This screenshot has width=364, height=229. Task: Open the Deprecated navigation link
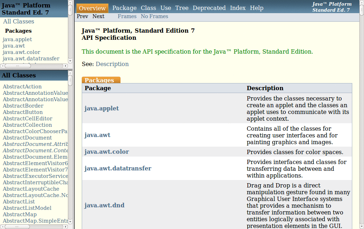pos(209,8)
